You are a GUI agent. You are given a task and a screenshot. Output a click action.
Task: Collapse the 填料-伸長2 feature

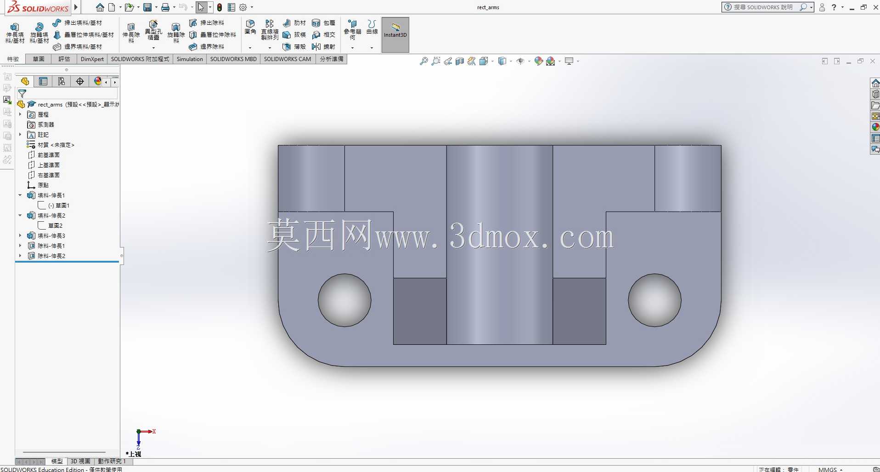(20, 215)
